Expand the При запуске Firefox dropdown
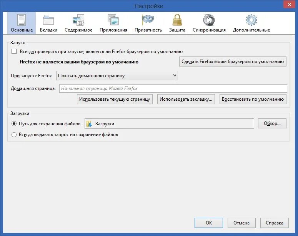 (x=117, y=76)
